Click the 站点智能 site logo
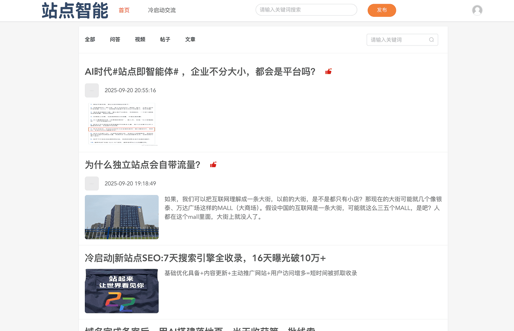The height and width of the screenshot is (331, 514). click(75, 11)
